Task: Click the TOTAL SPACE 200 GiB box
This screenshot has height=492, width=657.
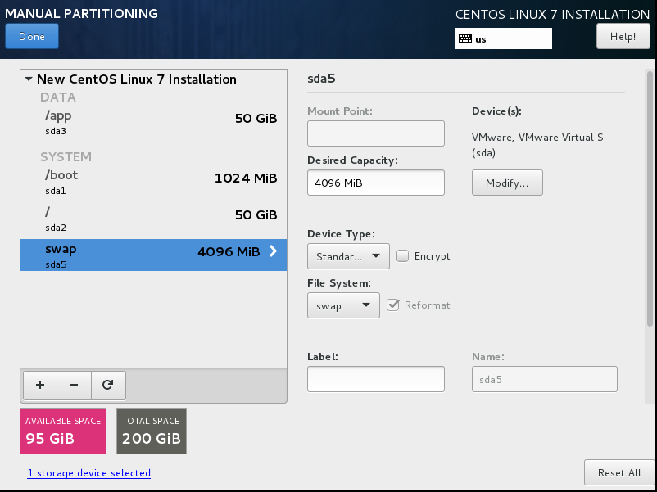Action: click(152, 431)
